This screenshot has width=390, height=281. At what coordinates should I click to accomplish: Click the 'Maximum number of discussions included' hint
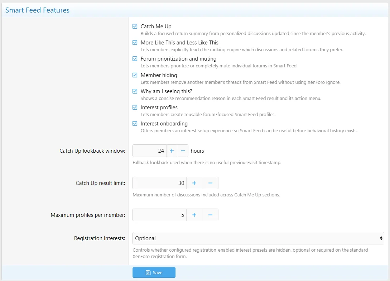[206, 195]
